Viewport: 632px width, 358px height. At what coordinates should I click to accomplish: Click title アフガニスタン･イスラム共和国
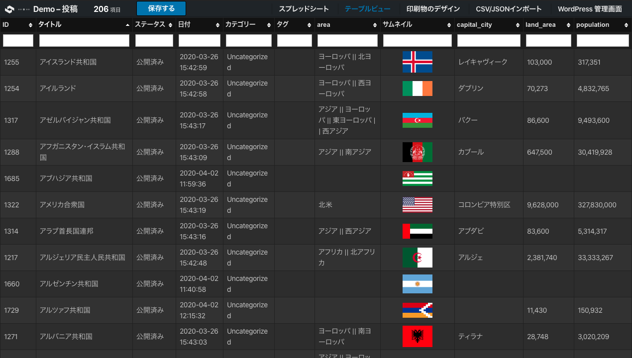pos(83,152)
